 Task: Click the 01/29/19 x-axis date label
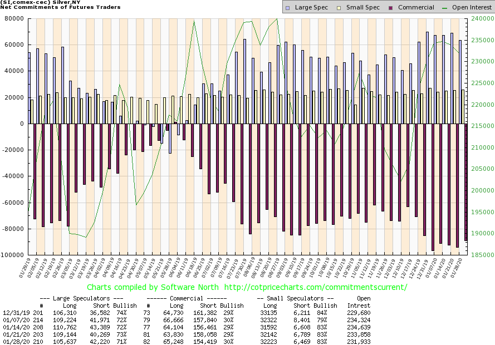click(24, 267)
